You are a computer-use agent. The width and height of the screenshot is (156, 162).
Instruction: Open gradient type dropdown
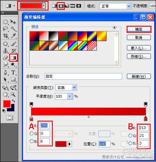(x=74, y=88)
